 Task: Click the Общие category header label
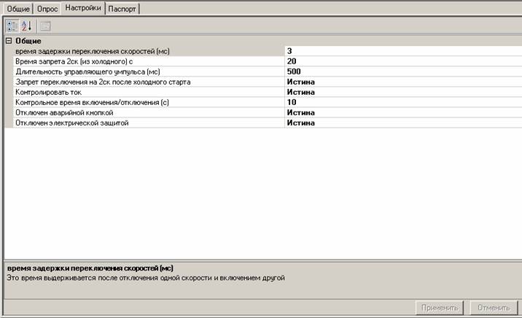click(x=28, y=41)
